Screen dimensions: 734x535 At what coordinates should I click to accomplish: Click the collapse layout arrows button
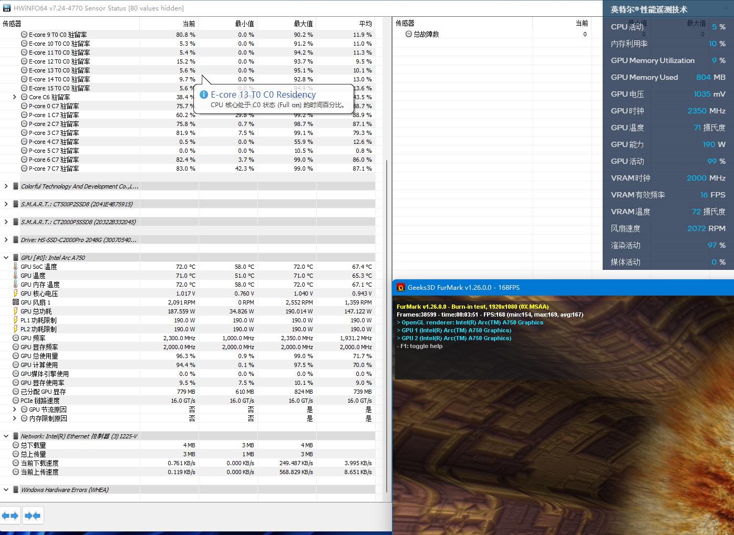[x=33, y=516]
